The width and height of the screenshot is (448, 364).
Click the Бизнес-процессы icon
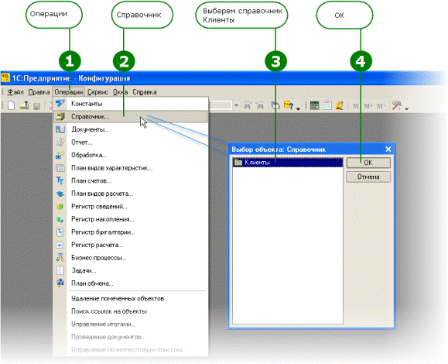click(60, 258)
